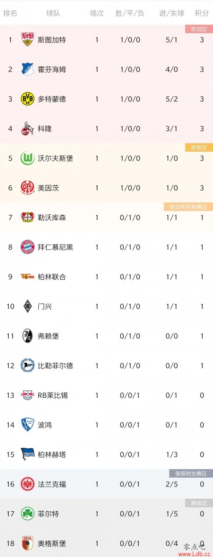Click the 奥格斯堡 team name

(x=52, y=543)
